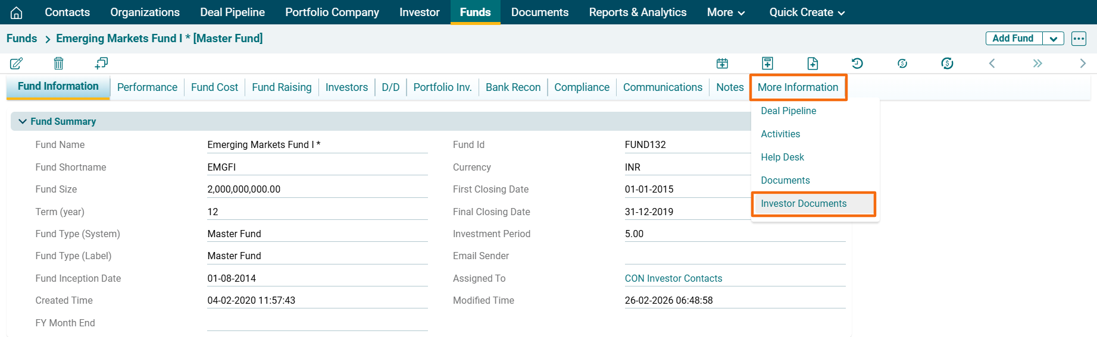
Task: Expand the More menu in top navigation
Action: point(726,12)
